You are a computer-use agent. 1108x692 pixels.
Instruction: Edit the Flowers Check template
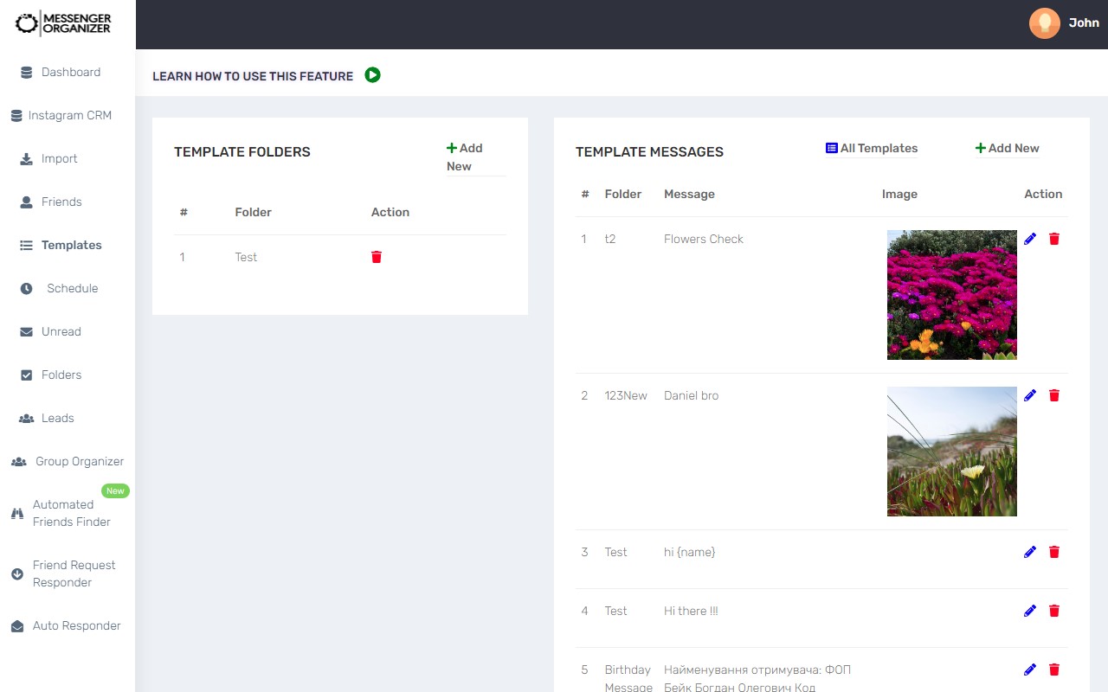(1030, 239)
